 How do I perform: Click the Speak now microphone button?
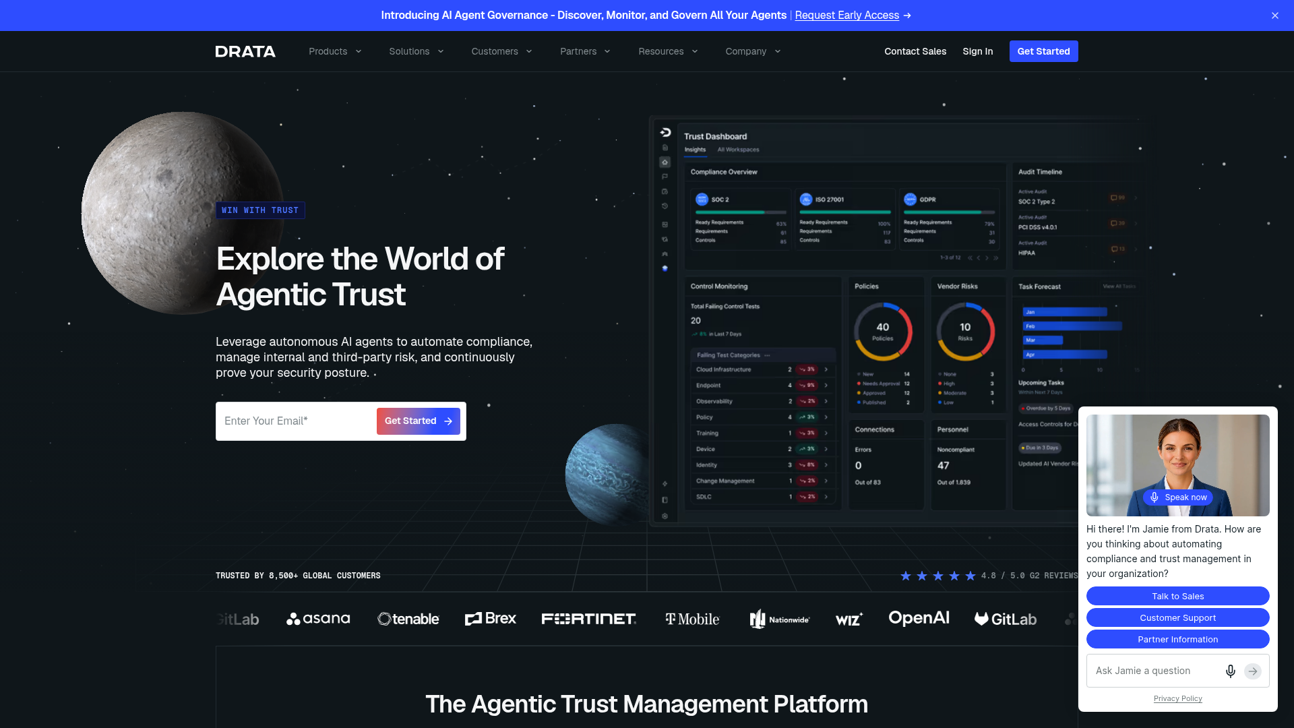click(x=1178, y=497)
